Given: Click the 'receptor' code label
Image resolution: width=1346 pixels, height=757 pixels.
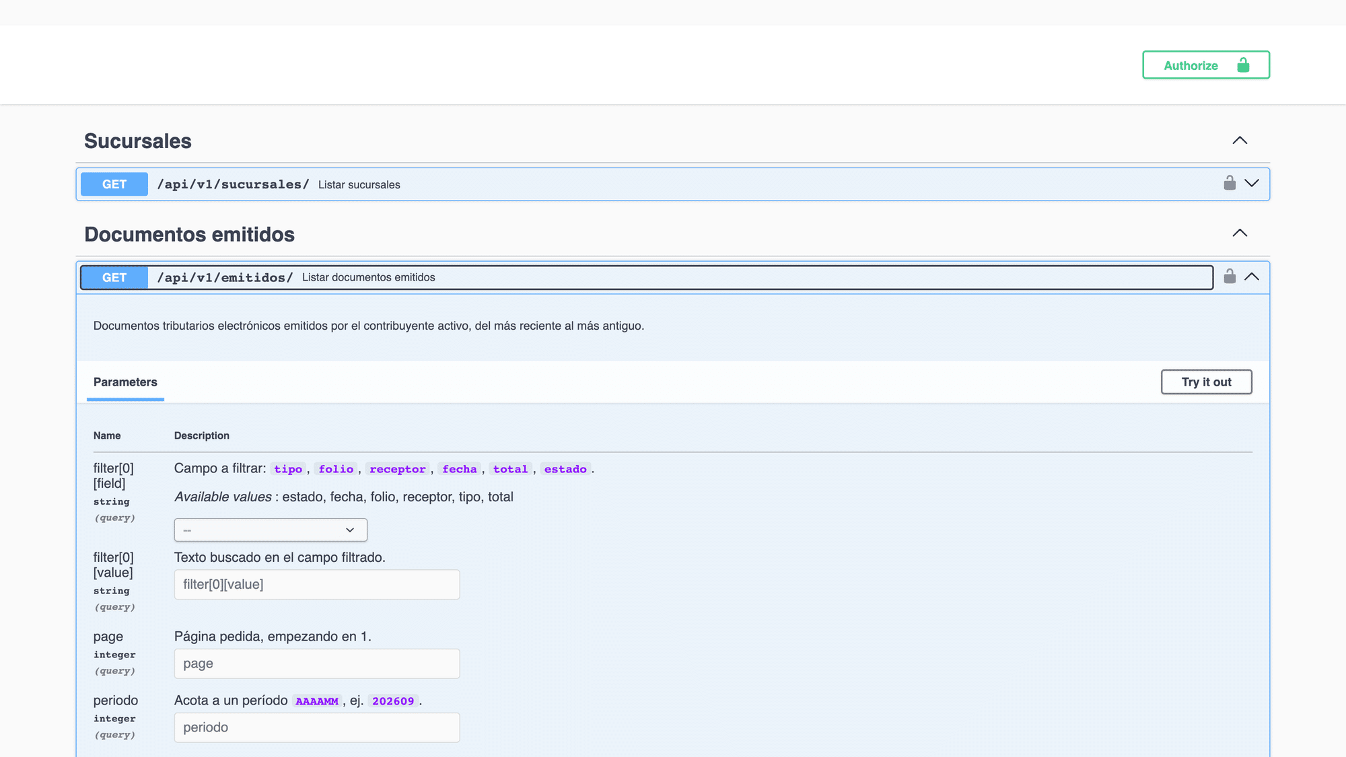Looking at the screenshot, I should [398, 469].
